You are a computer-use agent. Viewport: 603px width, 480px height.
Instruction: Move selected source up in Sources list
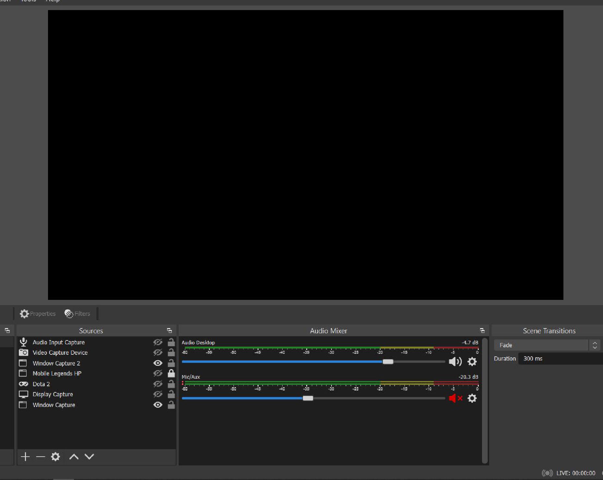click(x=73, y=457)
